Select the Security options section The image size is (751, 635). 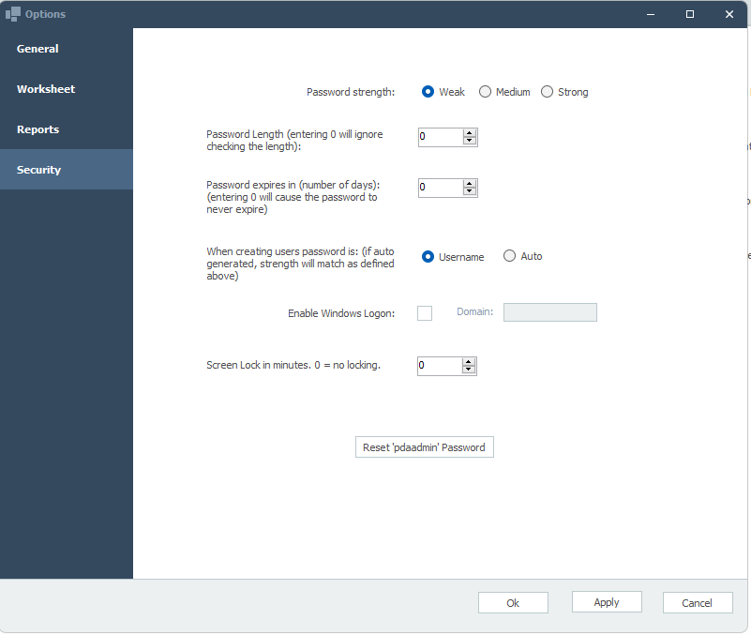click(66, 170)
